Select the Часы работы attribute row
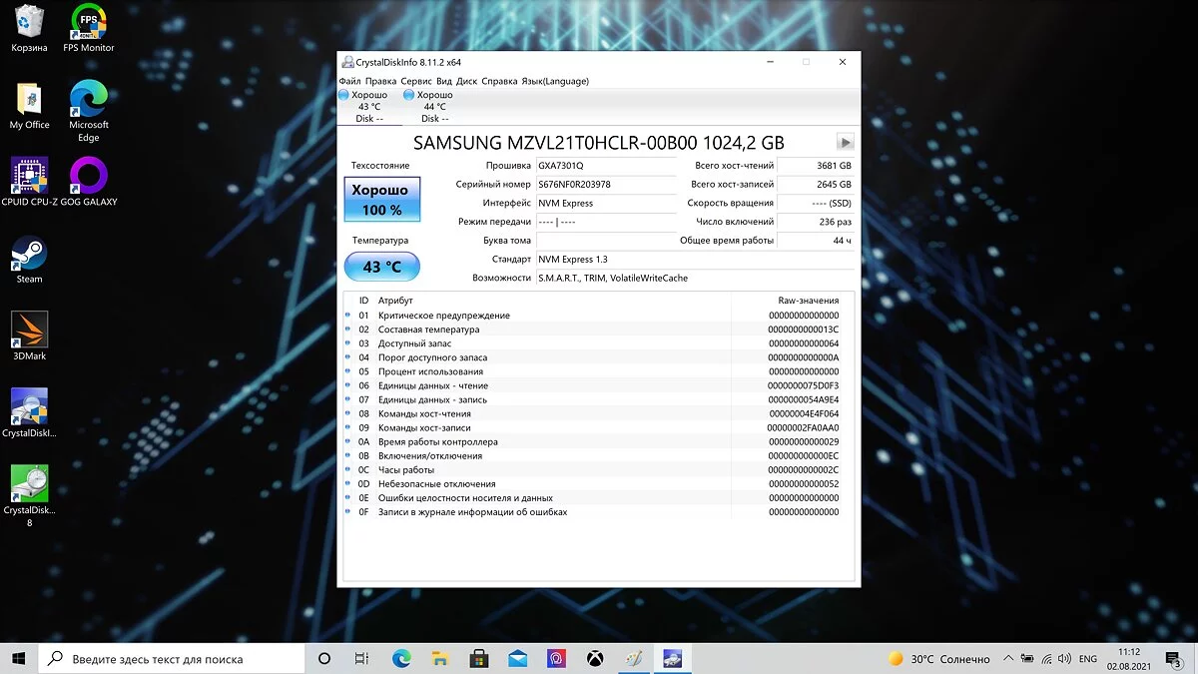This screenshot has height=674, width=1198. [x=598, y=470]
